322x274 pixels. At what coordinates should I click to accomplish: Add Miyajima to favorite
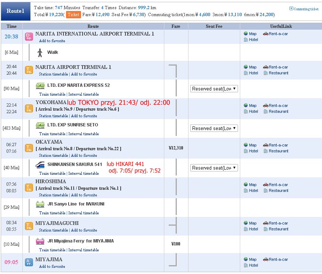pos(52,266)
